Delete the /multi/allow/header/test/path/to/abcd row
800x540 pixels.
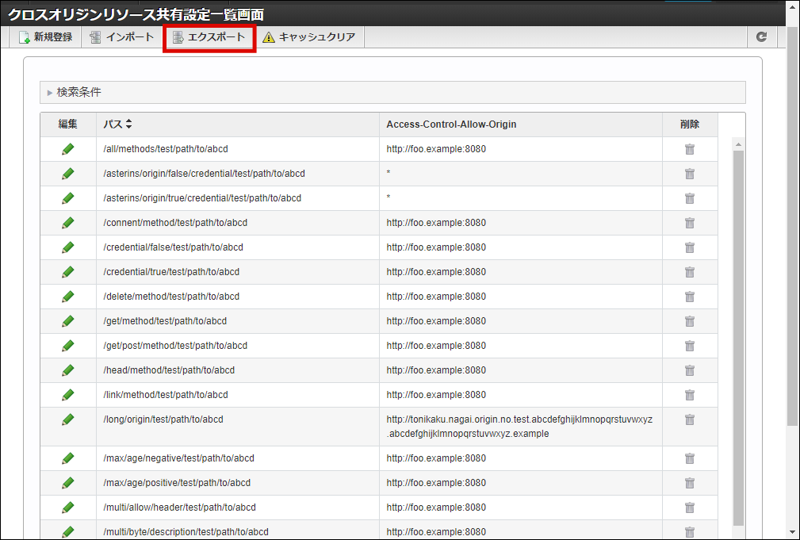point(690,507)
